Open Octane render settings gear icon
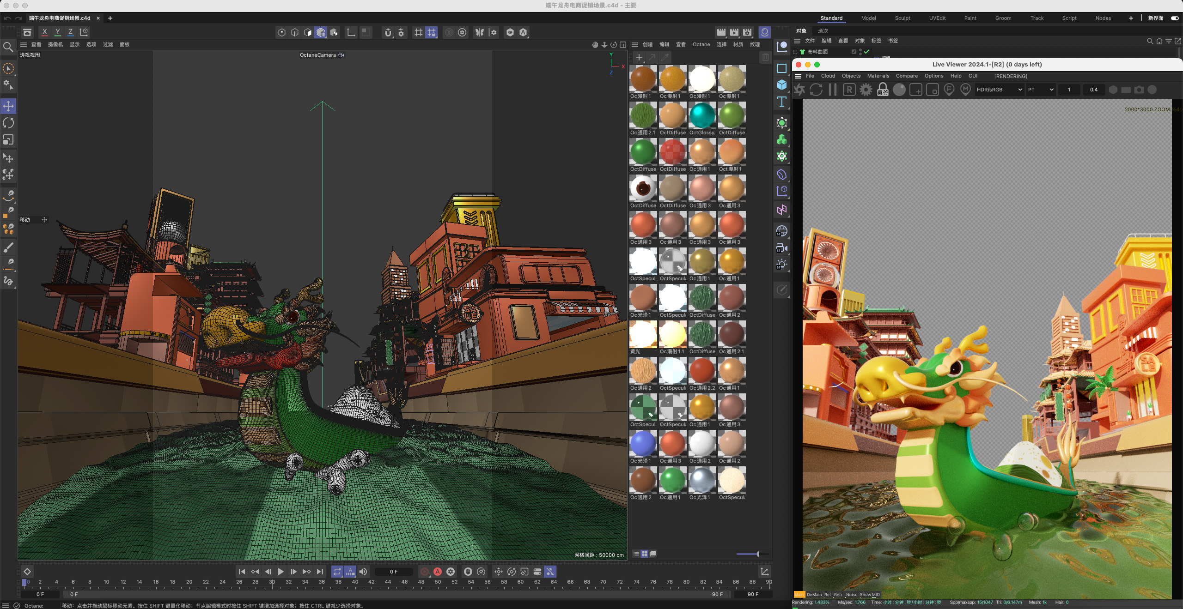The height and width of the screenshot is (609, 1183). click(x=866, y=90)
